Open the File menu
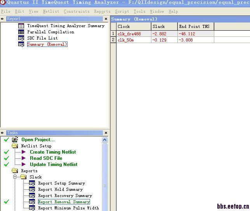The height and width of the screenshot is (211, 250). click(x=5, y=12)
